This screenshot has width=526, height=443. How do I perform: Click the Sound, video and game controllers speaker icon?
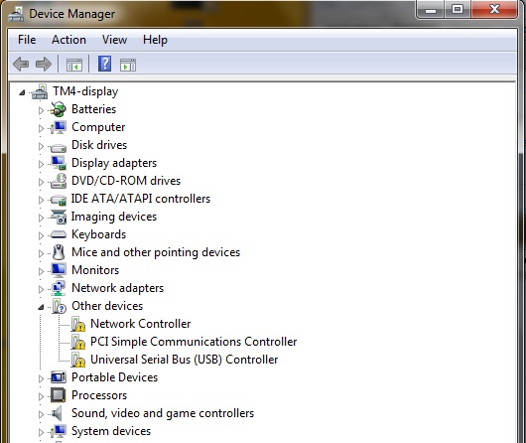[58, 413]
